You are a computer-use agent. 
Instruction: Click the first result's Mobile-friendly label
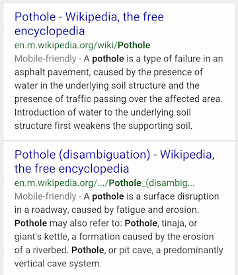click(x=46, y=59)
